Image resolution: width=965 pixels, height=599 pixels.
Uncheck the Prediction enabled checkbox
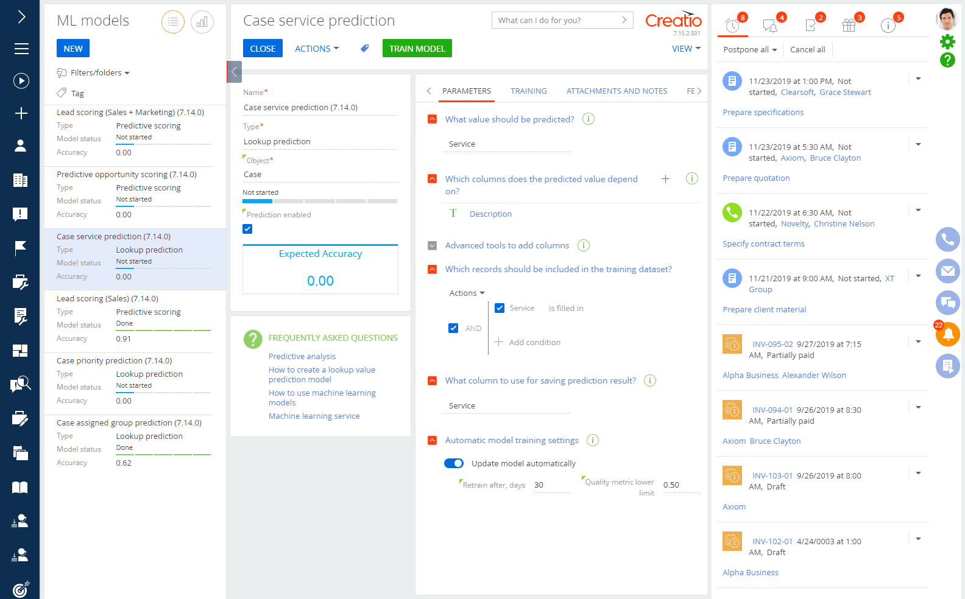[247, 229]
